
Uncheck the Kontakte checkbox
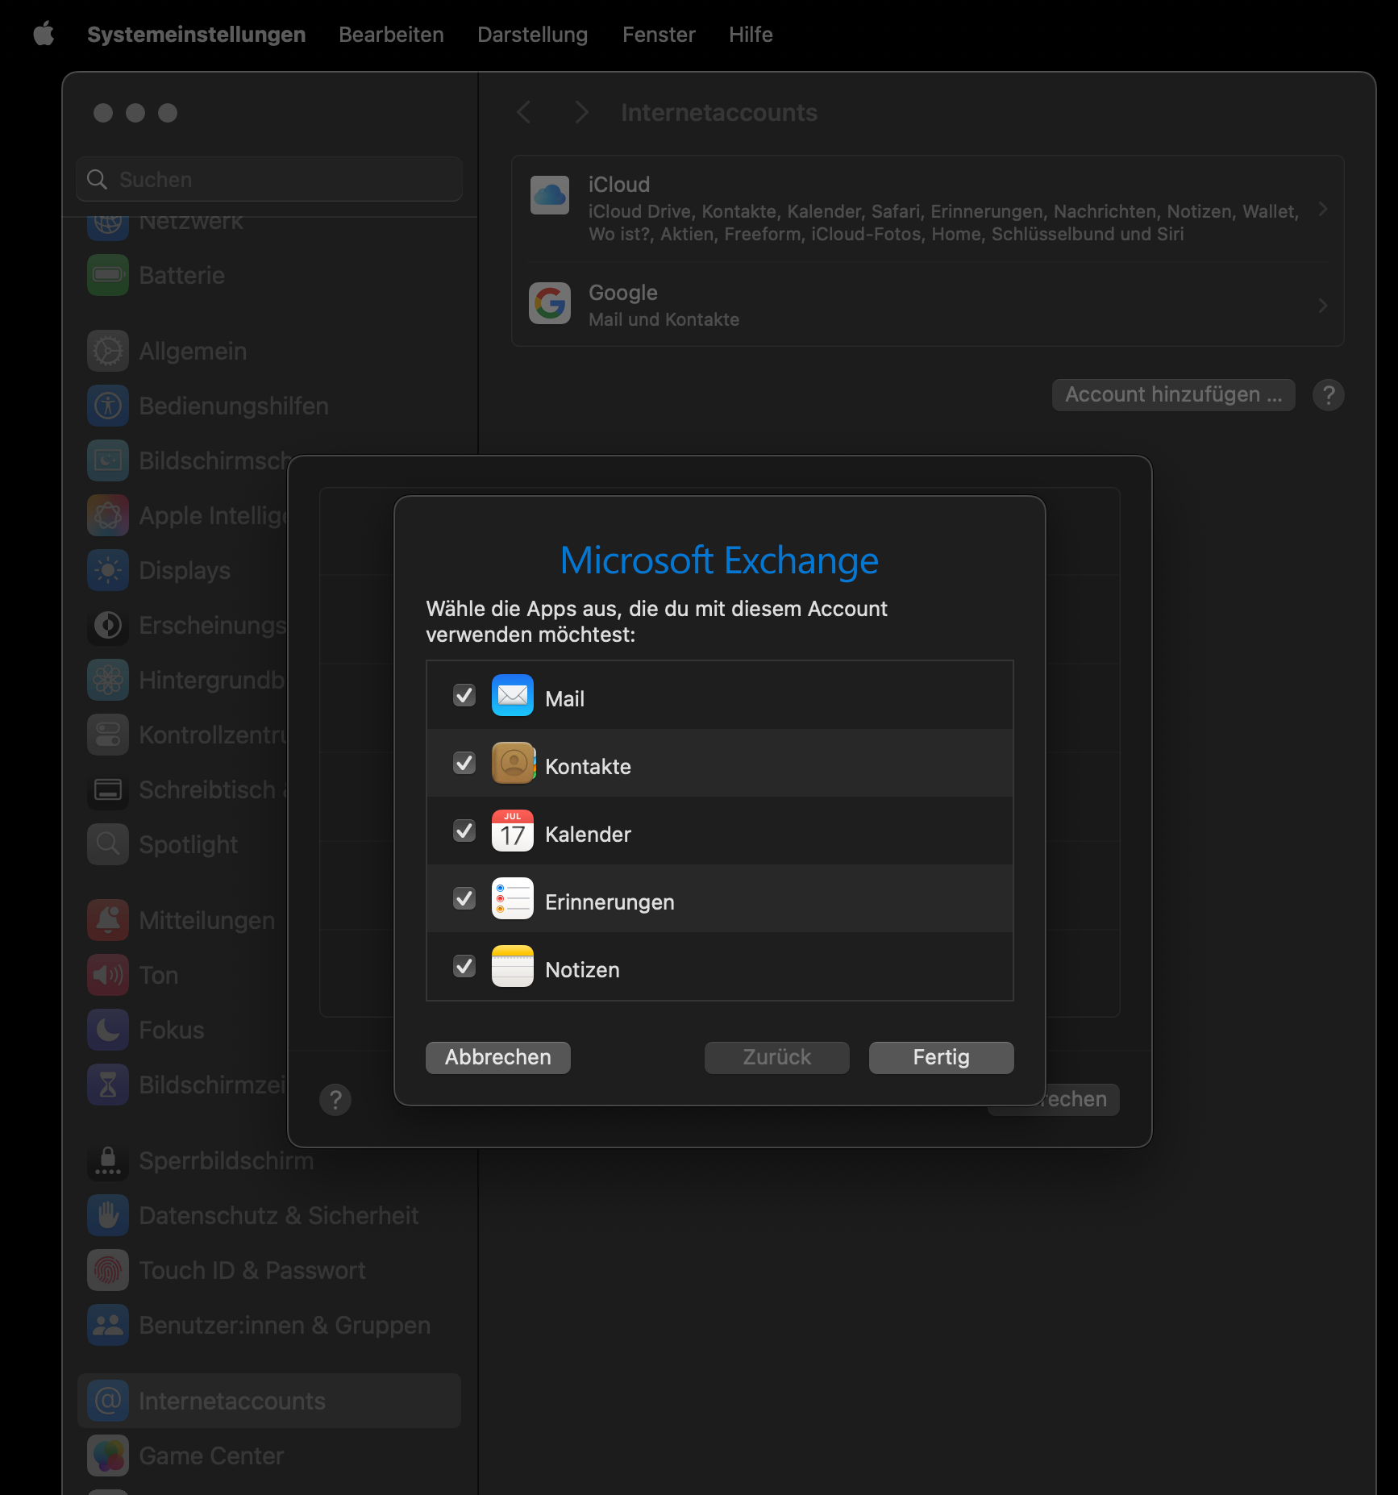tap(464, 763)
